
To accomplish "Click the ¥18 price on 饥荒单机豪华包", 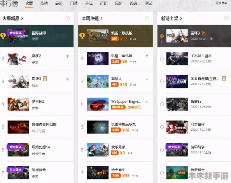I will pyautogui.click(x=126, y=130).
